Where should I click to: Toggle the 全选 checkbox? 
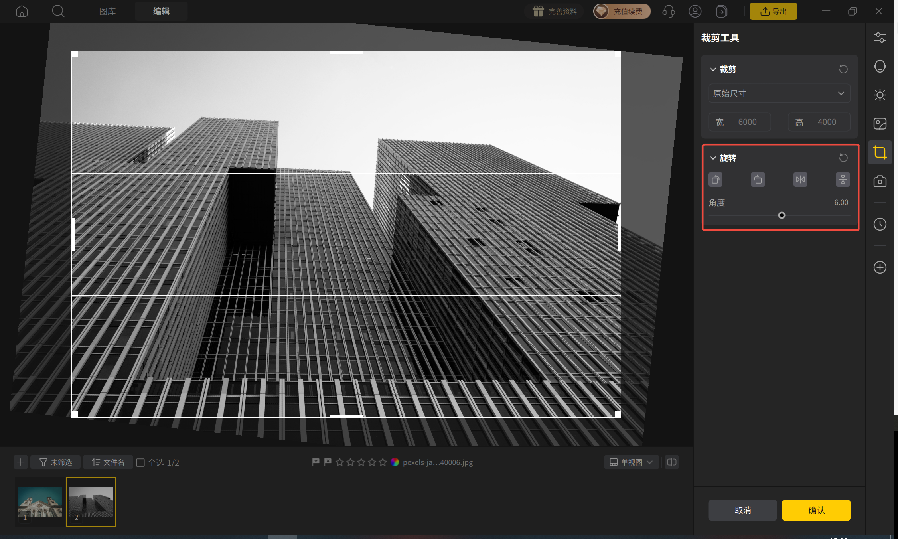[140, 462]
